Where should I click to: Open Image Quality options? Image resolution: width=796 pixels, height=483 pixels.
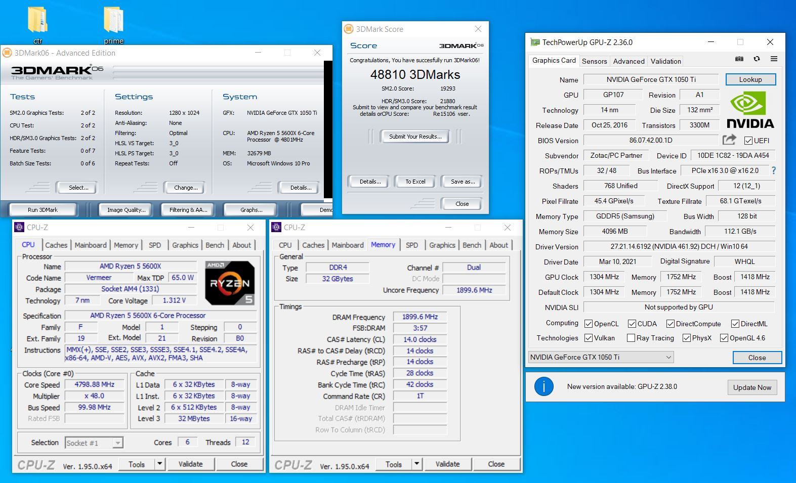click(x=126, y=210)
